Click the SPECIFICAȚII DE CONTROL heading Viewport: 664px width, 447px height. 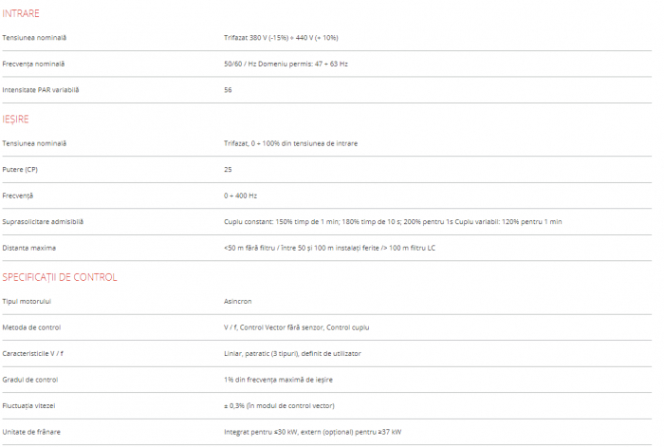(60, 277)
